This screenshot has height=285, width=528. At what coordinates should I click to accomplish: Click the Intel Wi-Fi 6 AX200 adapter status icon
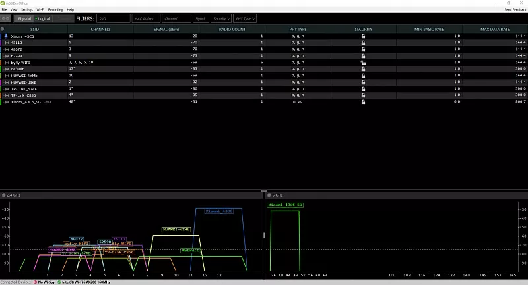(60, 282)
